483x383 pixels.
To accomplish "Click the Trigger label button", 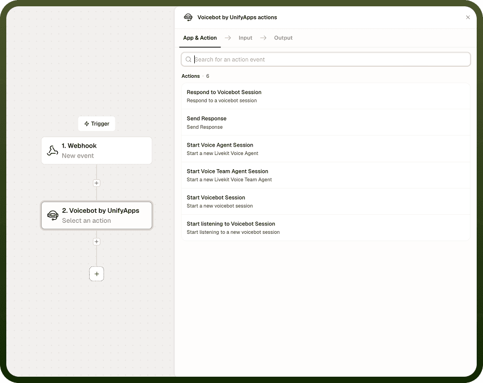I will click(97, 123).
